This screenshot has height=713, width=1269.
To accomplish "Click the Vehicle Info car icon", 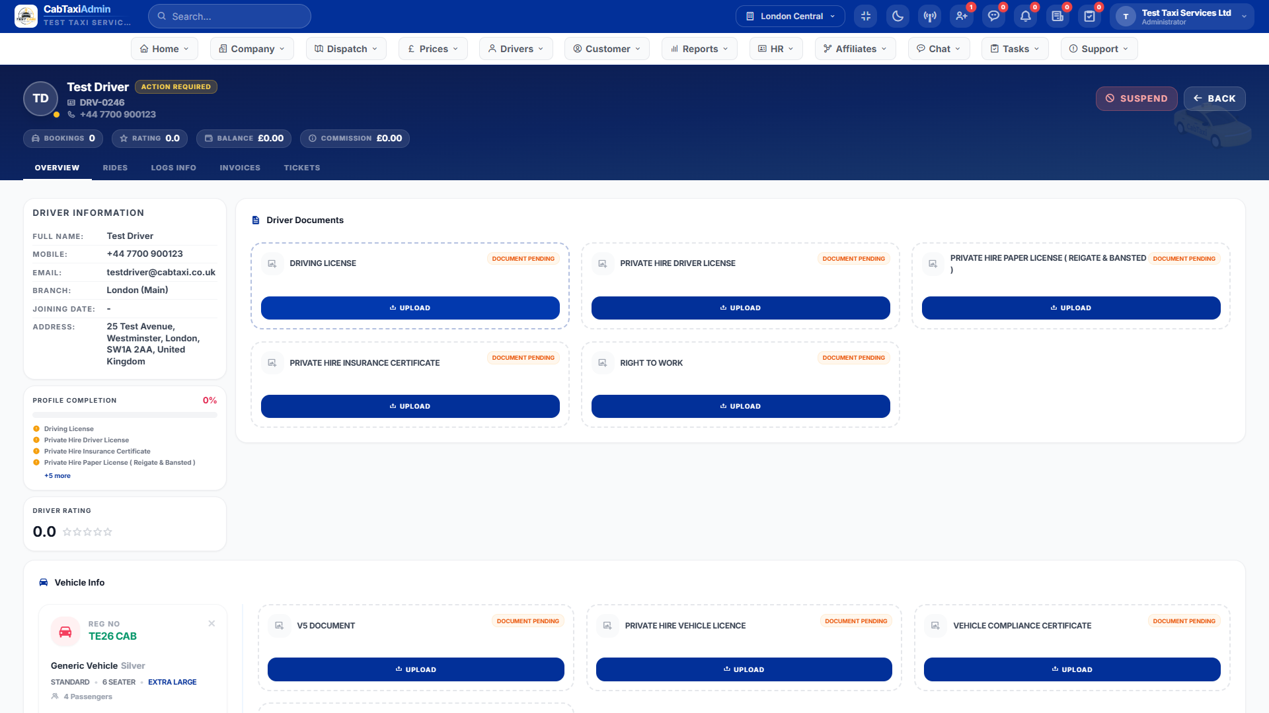I will click(x=44, y=582).
